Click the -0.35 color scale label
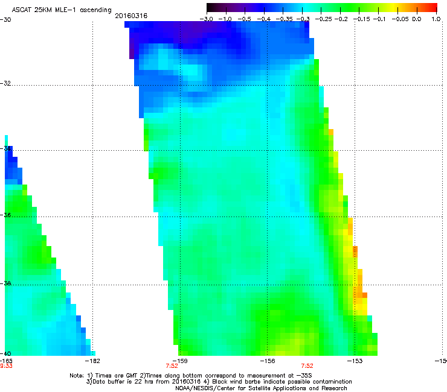Viewport: 447px width, 392px height. pyautogui.click(x=285, y=19)
